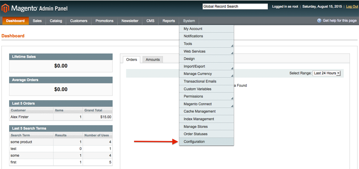Expand the Tools submenu
The image size is (359, 169).
206,44
